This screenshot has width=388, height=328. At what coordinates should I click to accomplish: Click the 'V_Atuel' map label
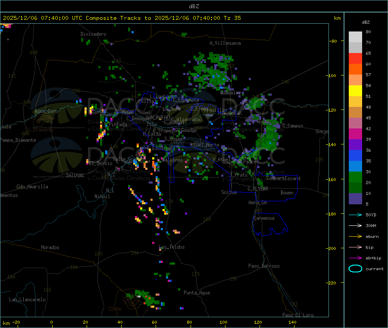click(x=222, y=159)
